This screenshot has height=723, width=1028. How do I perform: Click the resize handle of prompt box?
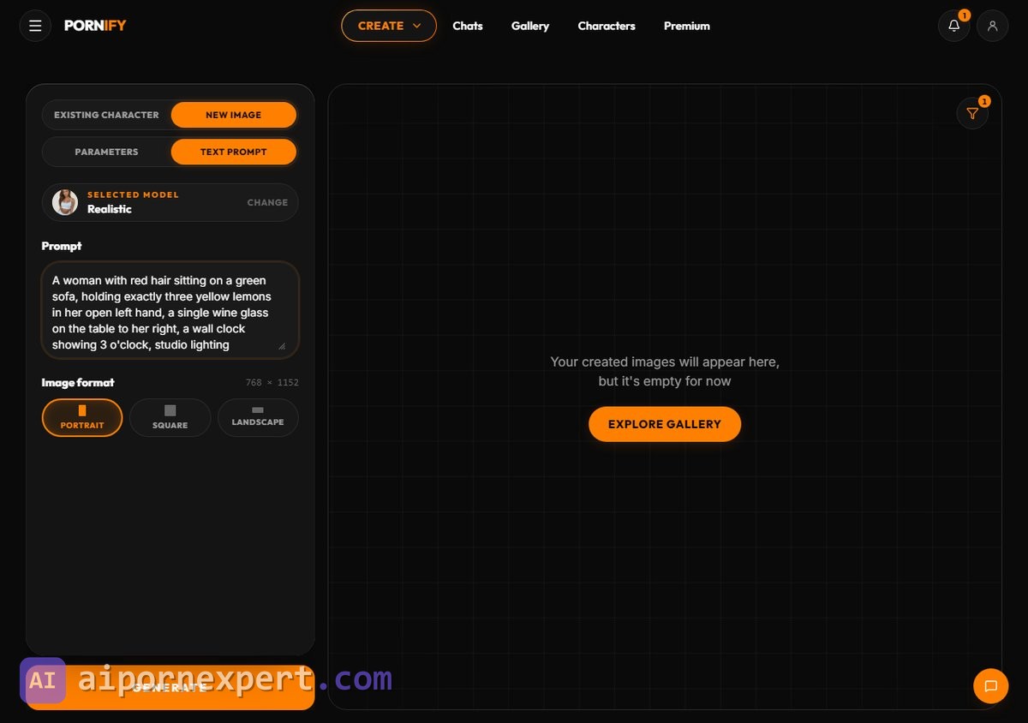point(282,346)
